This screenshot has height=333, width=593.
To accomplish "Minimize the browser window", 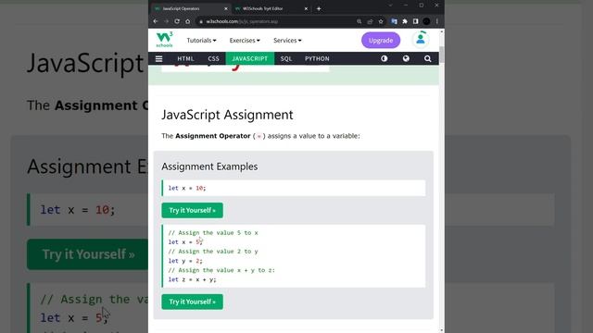I will (406, 6).
